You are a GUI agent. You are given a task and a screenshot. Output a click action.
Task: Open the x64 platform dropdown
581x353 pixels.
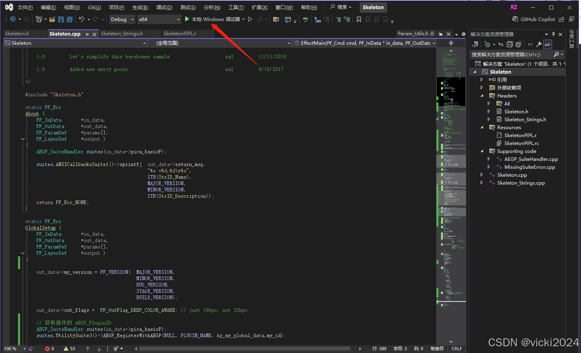click(x=159, y=19)
